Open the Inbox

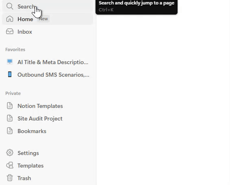point(48,32)
